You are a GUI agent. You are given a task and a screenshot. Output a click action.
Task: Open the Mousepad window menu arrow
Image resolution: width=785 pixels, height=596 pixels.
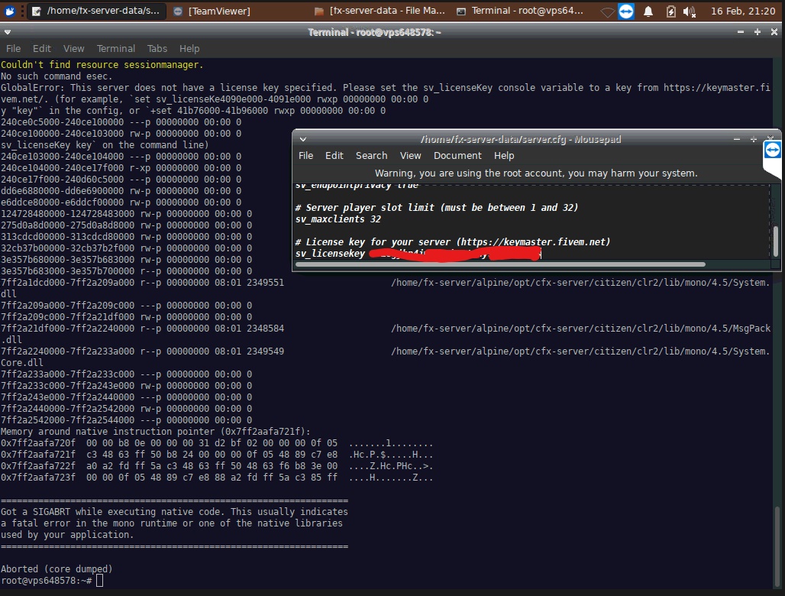coord(303,140)
